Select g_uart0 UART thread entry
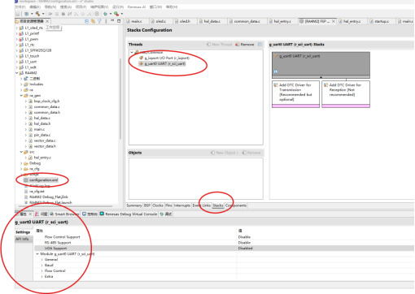The image size is (415, 294). point(162,64)
